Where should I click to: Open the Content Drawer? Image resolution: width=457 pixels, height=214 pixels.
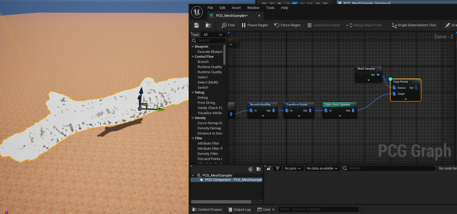point(207,209)
